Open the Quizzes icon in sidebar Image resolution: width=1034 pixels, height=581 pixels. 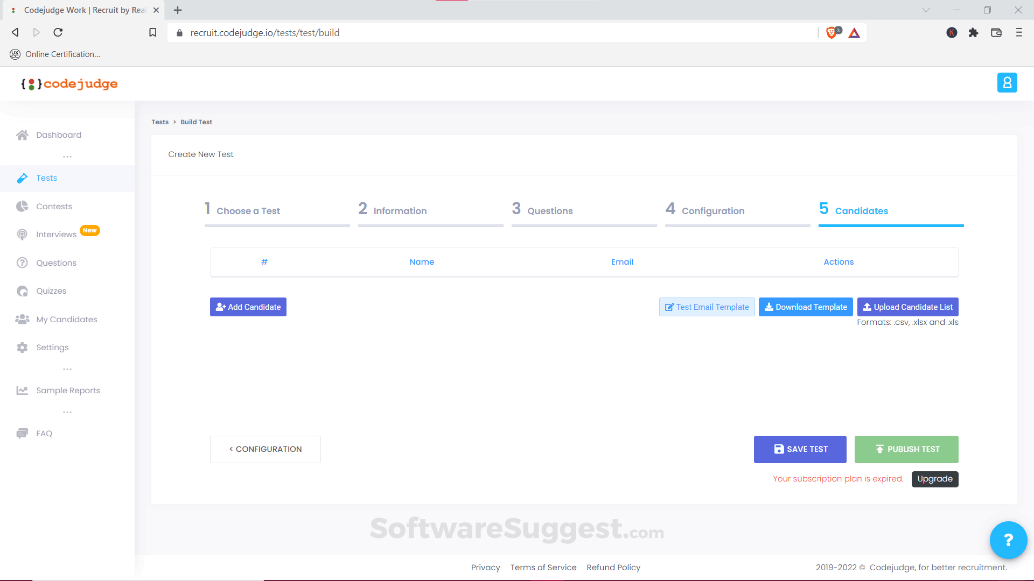click(22, 290)
